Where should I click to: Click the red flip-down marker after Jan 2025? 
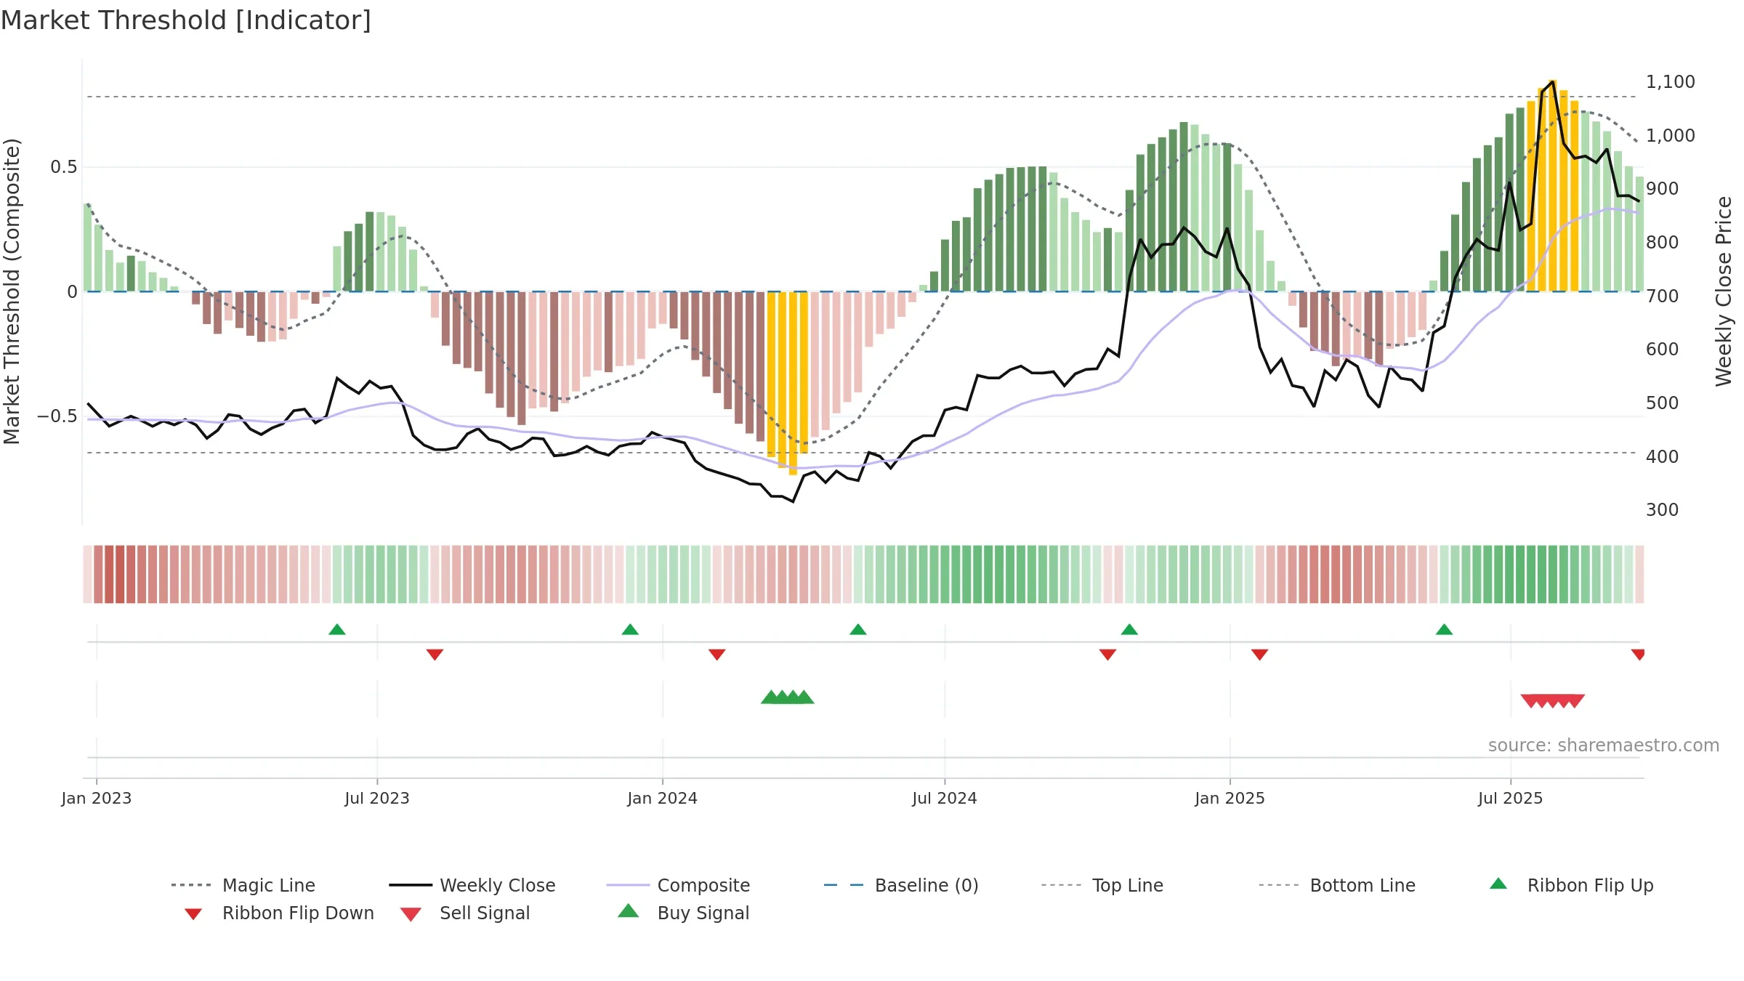click(1260, 655)
